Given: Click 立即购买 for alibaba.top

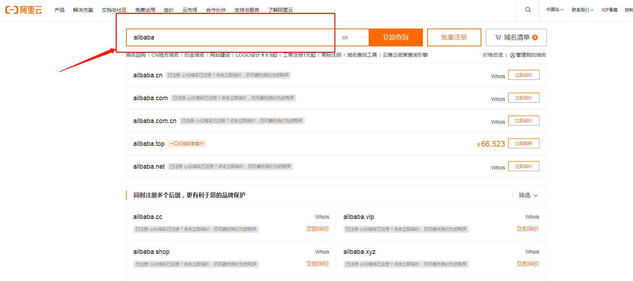Looking at the screenshot, I should click(x=524, y=143).
